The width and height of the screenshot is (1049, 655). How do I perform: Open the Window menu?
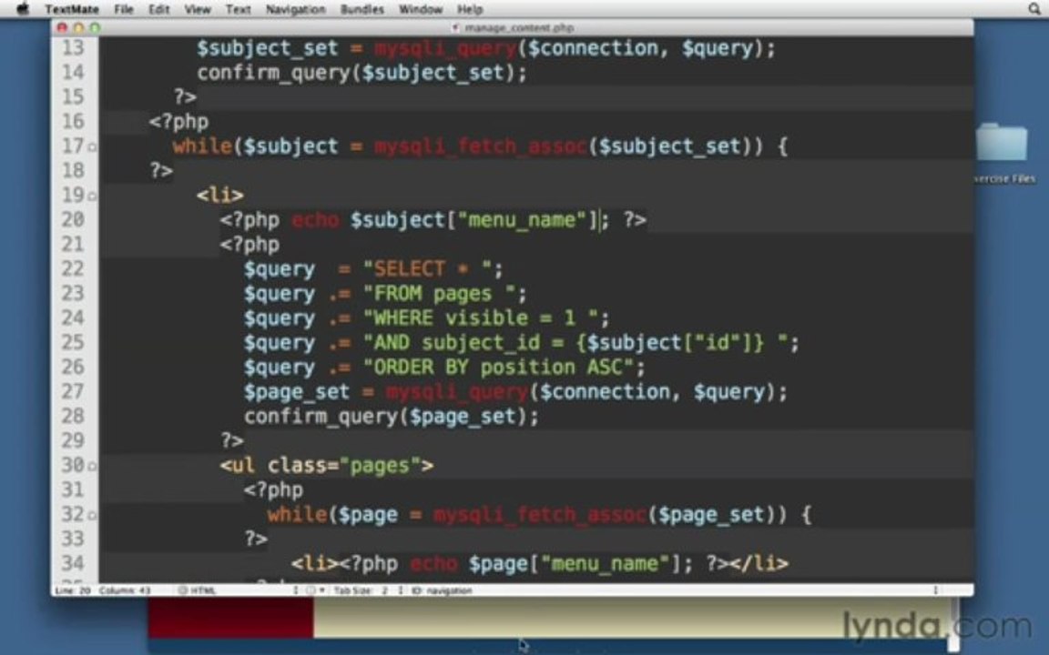[421, 9]
